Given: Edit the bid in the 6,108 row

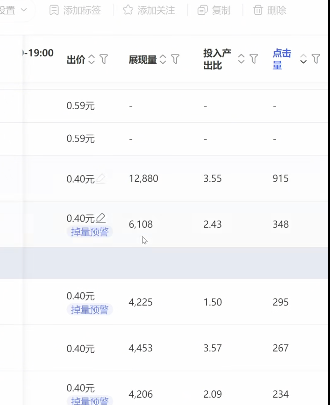Looking at the screenshot, I should (x=101, y=218).
